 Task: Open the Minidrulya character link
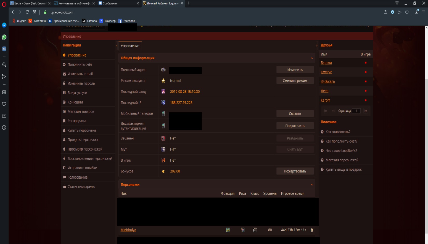click(x=128, y=230)
